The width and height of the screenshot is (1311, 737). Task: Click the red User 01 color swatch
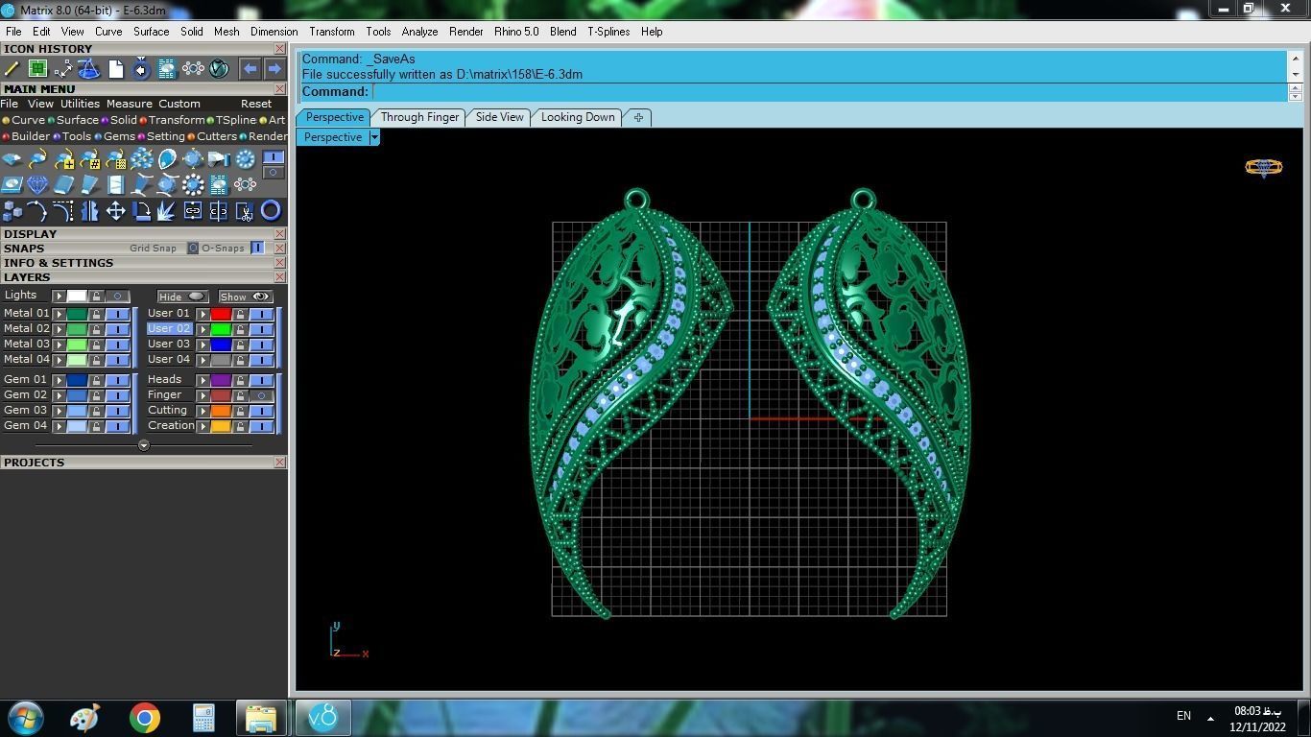(221, 314)
